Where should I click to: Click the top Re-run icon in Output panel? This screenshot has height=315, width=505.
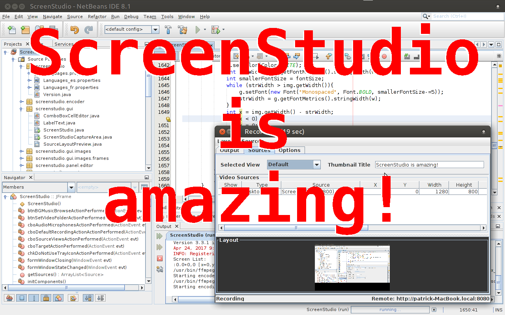coord(159,236)
